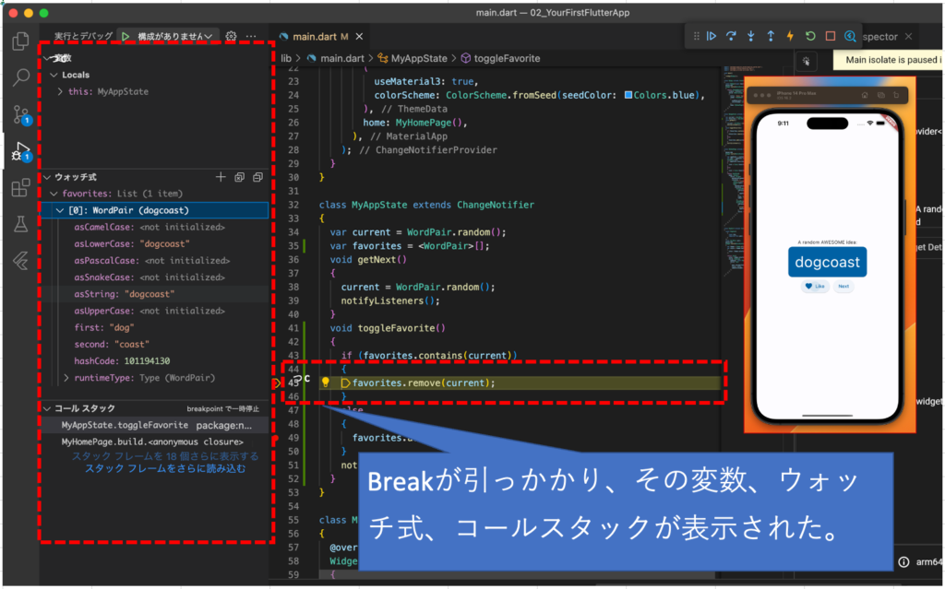Click the green Restart debug icon
This screenshot has width=945, height=589.
(x=809, y=37)
